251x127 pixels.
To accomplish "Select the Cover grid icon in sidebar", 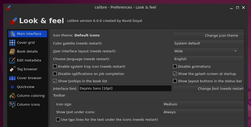I will click(x=12, y=42).
